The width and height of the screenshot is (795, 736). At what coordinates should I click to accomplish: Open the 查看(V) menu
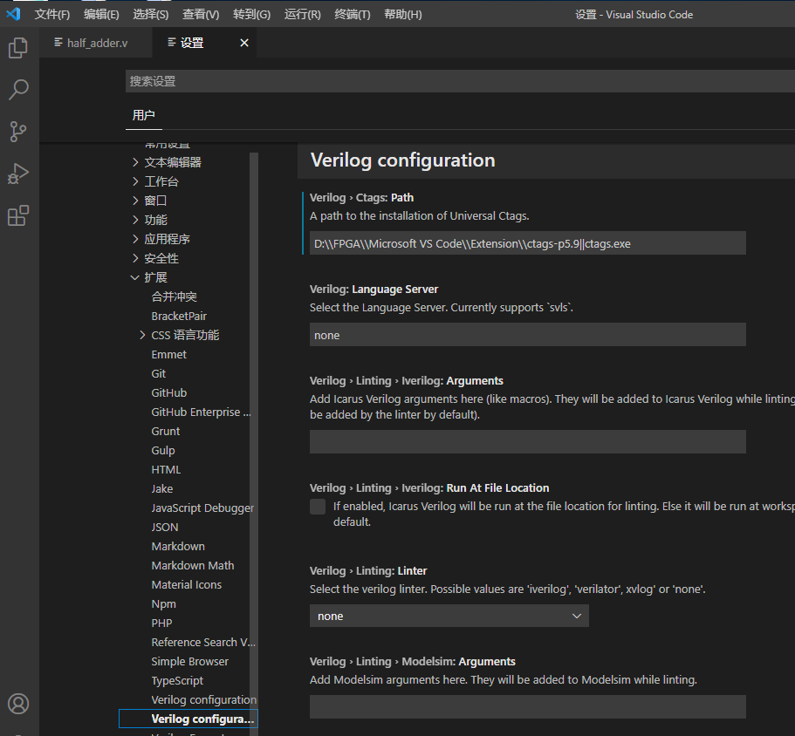coord(201,14)
